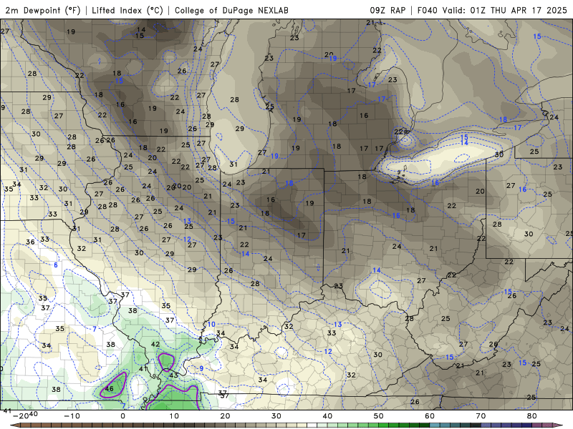Viewport: 573px width, 429px height.
Task: Click the black 14 dewpoint value
Action: [x=141, y=29]
